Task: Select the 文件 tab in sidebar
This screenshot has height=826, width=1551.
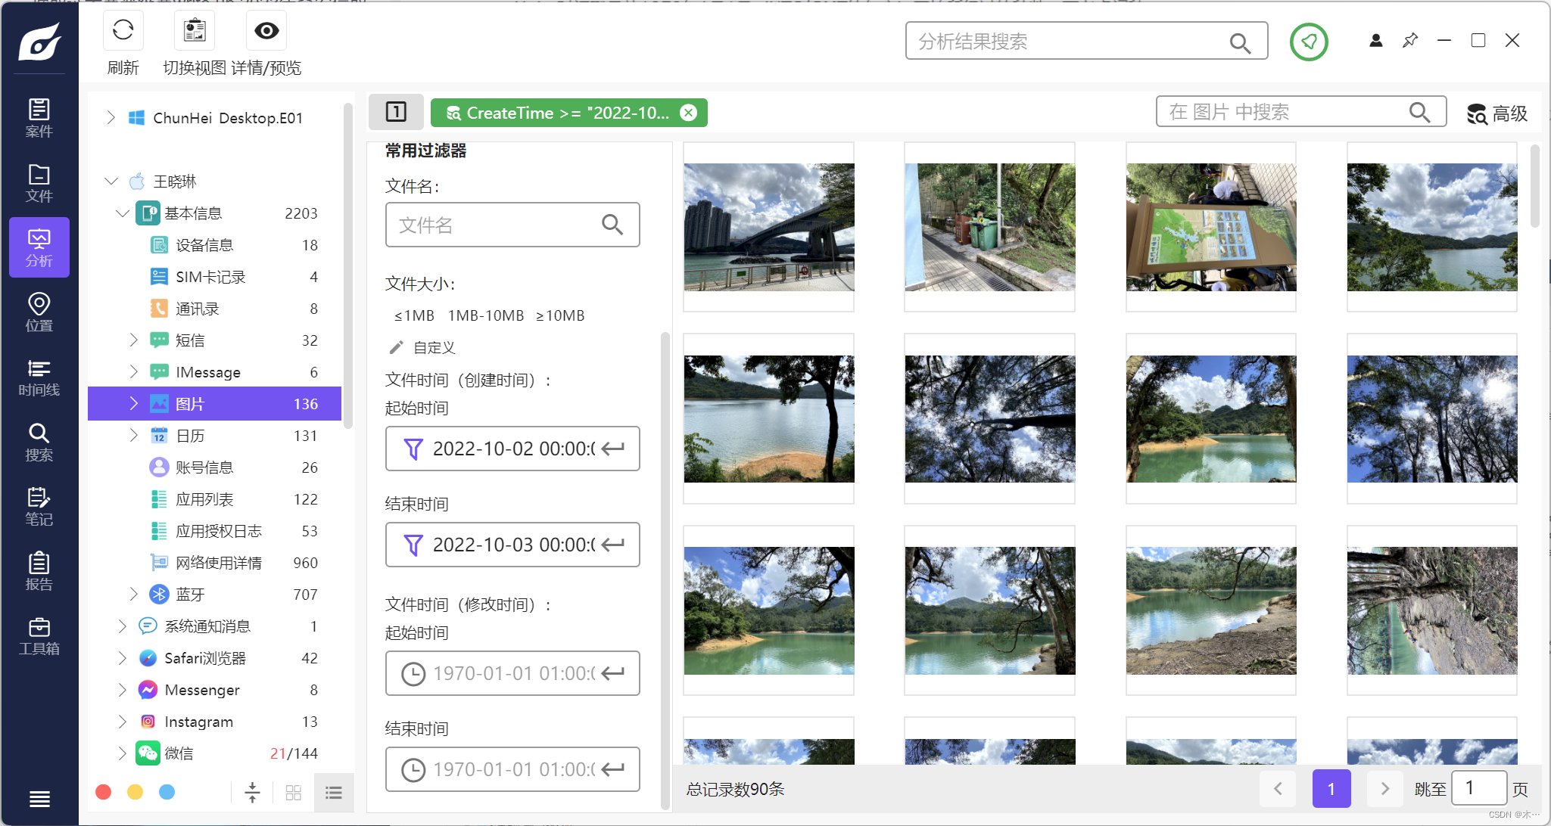Action: [39, 183]
